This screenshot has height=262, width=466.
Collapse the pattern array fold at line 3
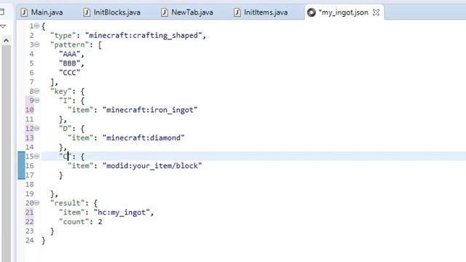(36, 44)
